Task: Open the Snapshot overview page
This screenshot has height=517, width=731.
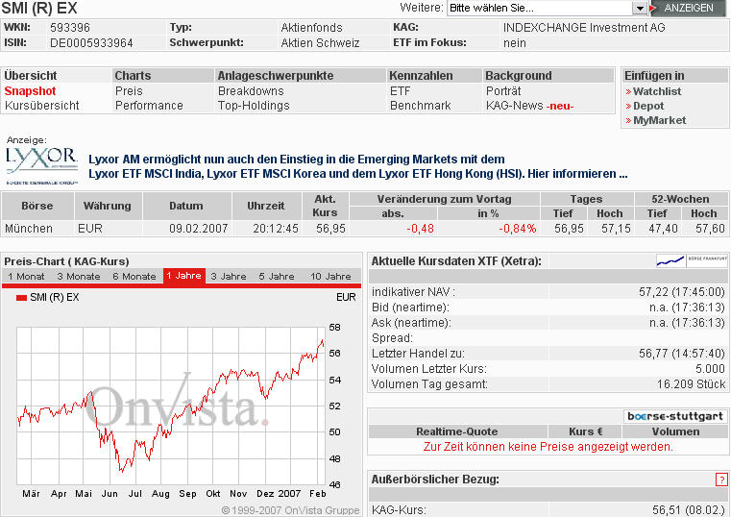Action: pyautogui.click(x=30, y=91)
